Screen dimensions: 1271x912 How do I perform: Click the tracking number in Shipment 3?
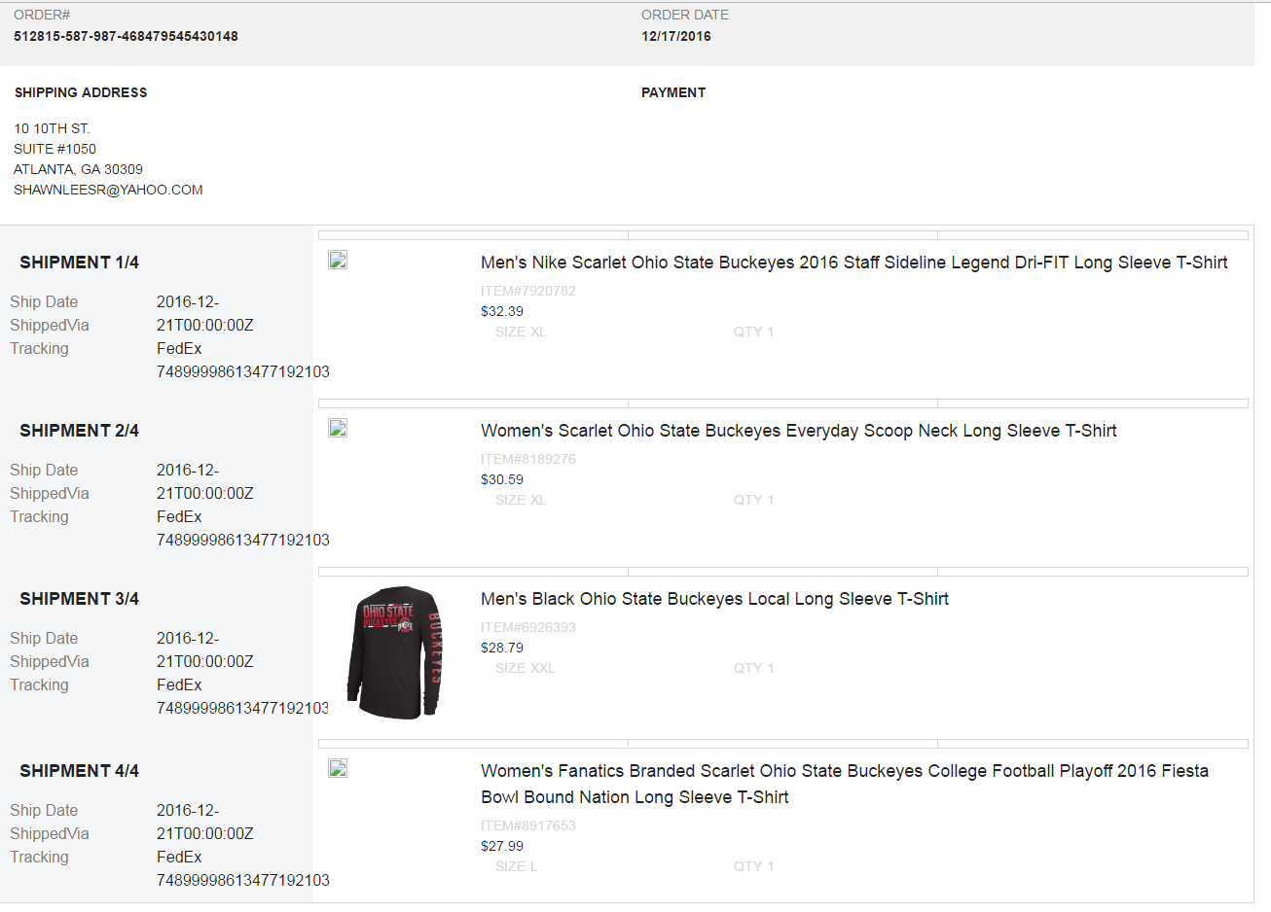pyautogui.click(x=243, y=708)
